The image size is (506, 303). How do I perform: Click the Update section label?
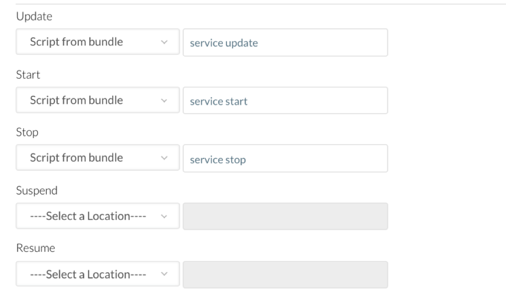click(34, 16)
